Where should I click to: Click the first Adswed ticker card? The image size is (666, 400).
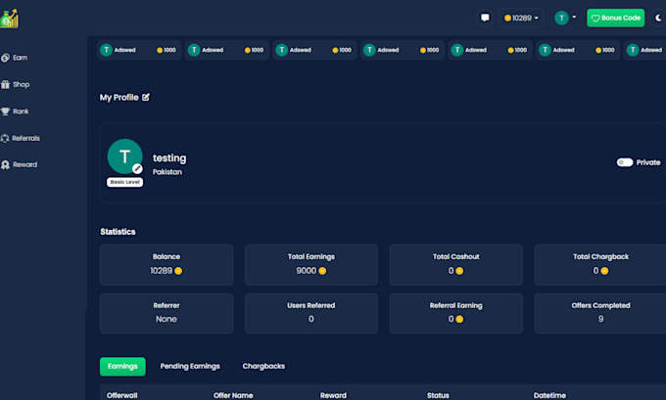(139, 50)
